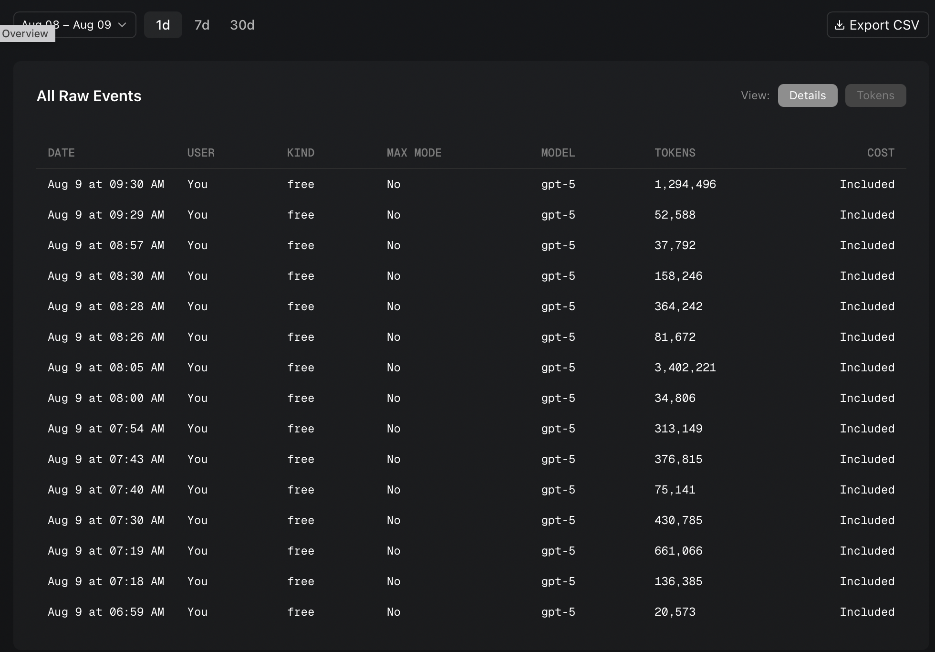Click the Aug 9 06:59 AM event row
The width and height of the screenshot is (935, 652).
[106, 612]
